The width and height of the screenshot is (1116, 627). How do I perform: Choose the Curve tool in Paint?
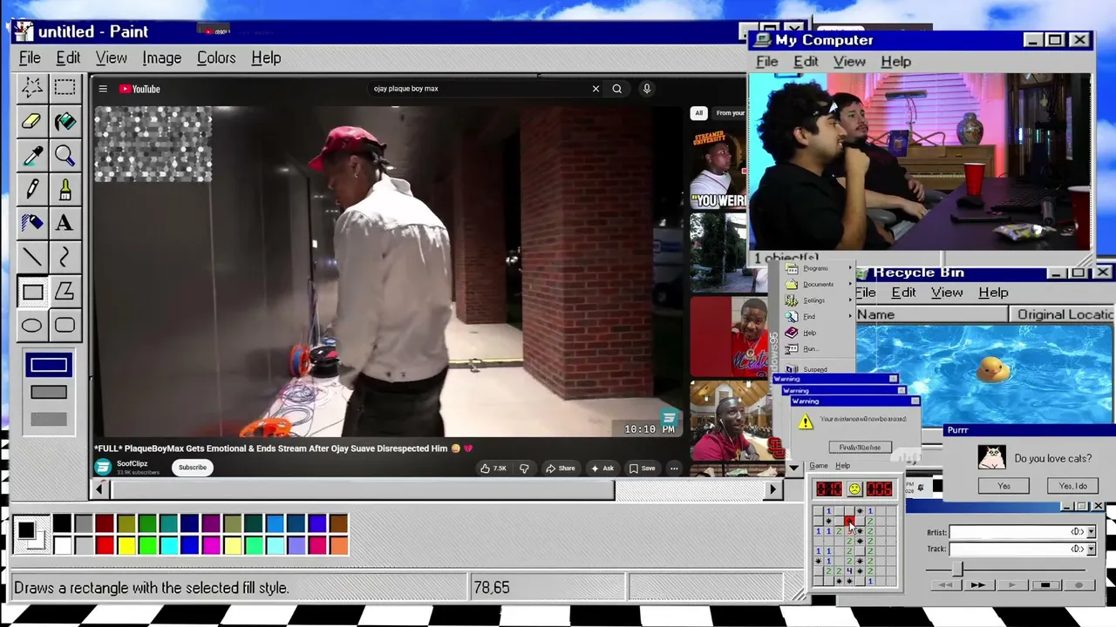(x=65, y=257)
